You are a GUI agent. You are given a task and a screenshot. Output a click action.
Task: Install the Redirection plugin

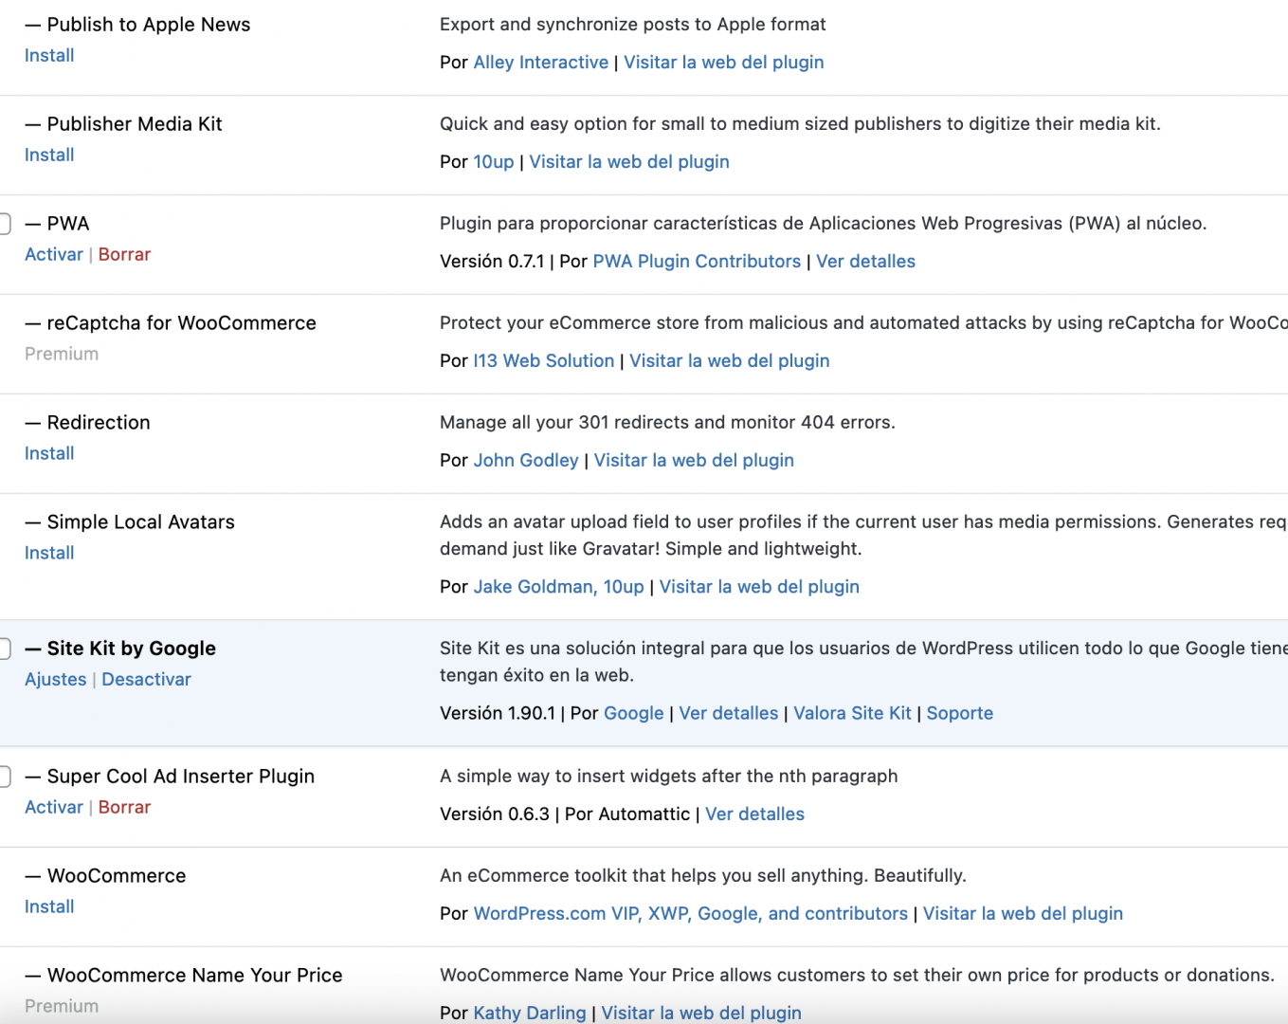tap(49, 453)
